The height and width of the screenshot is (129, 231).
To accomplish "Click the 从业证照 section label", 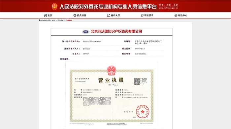I will point(65,59).
